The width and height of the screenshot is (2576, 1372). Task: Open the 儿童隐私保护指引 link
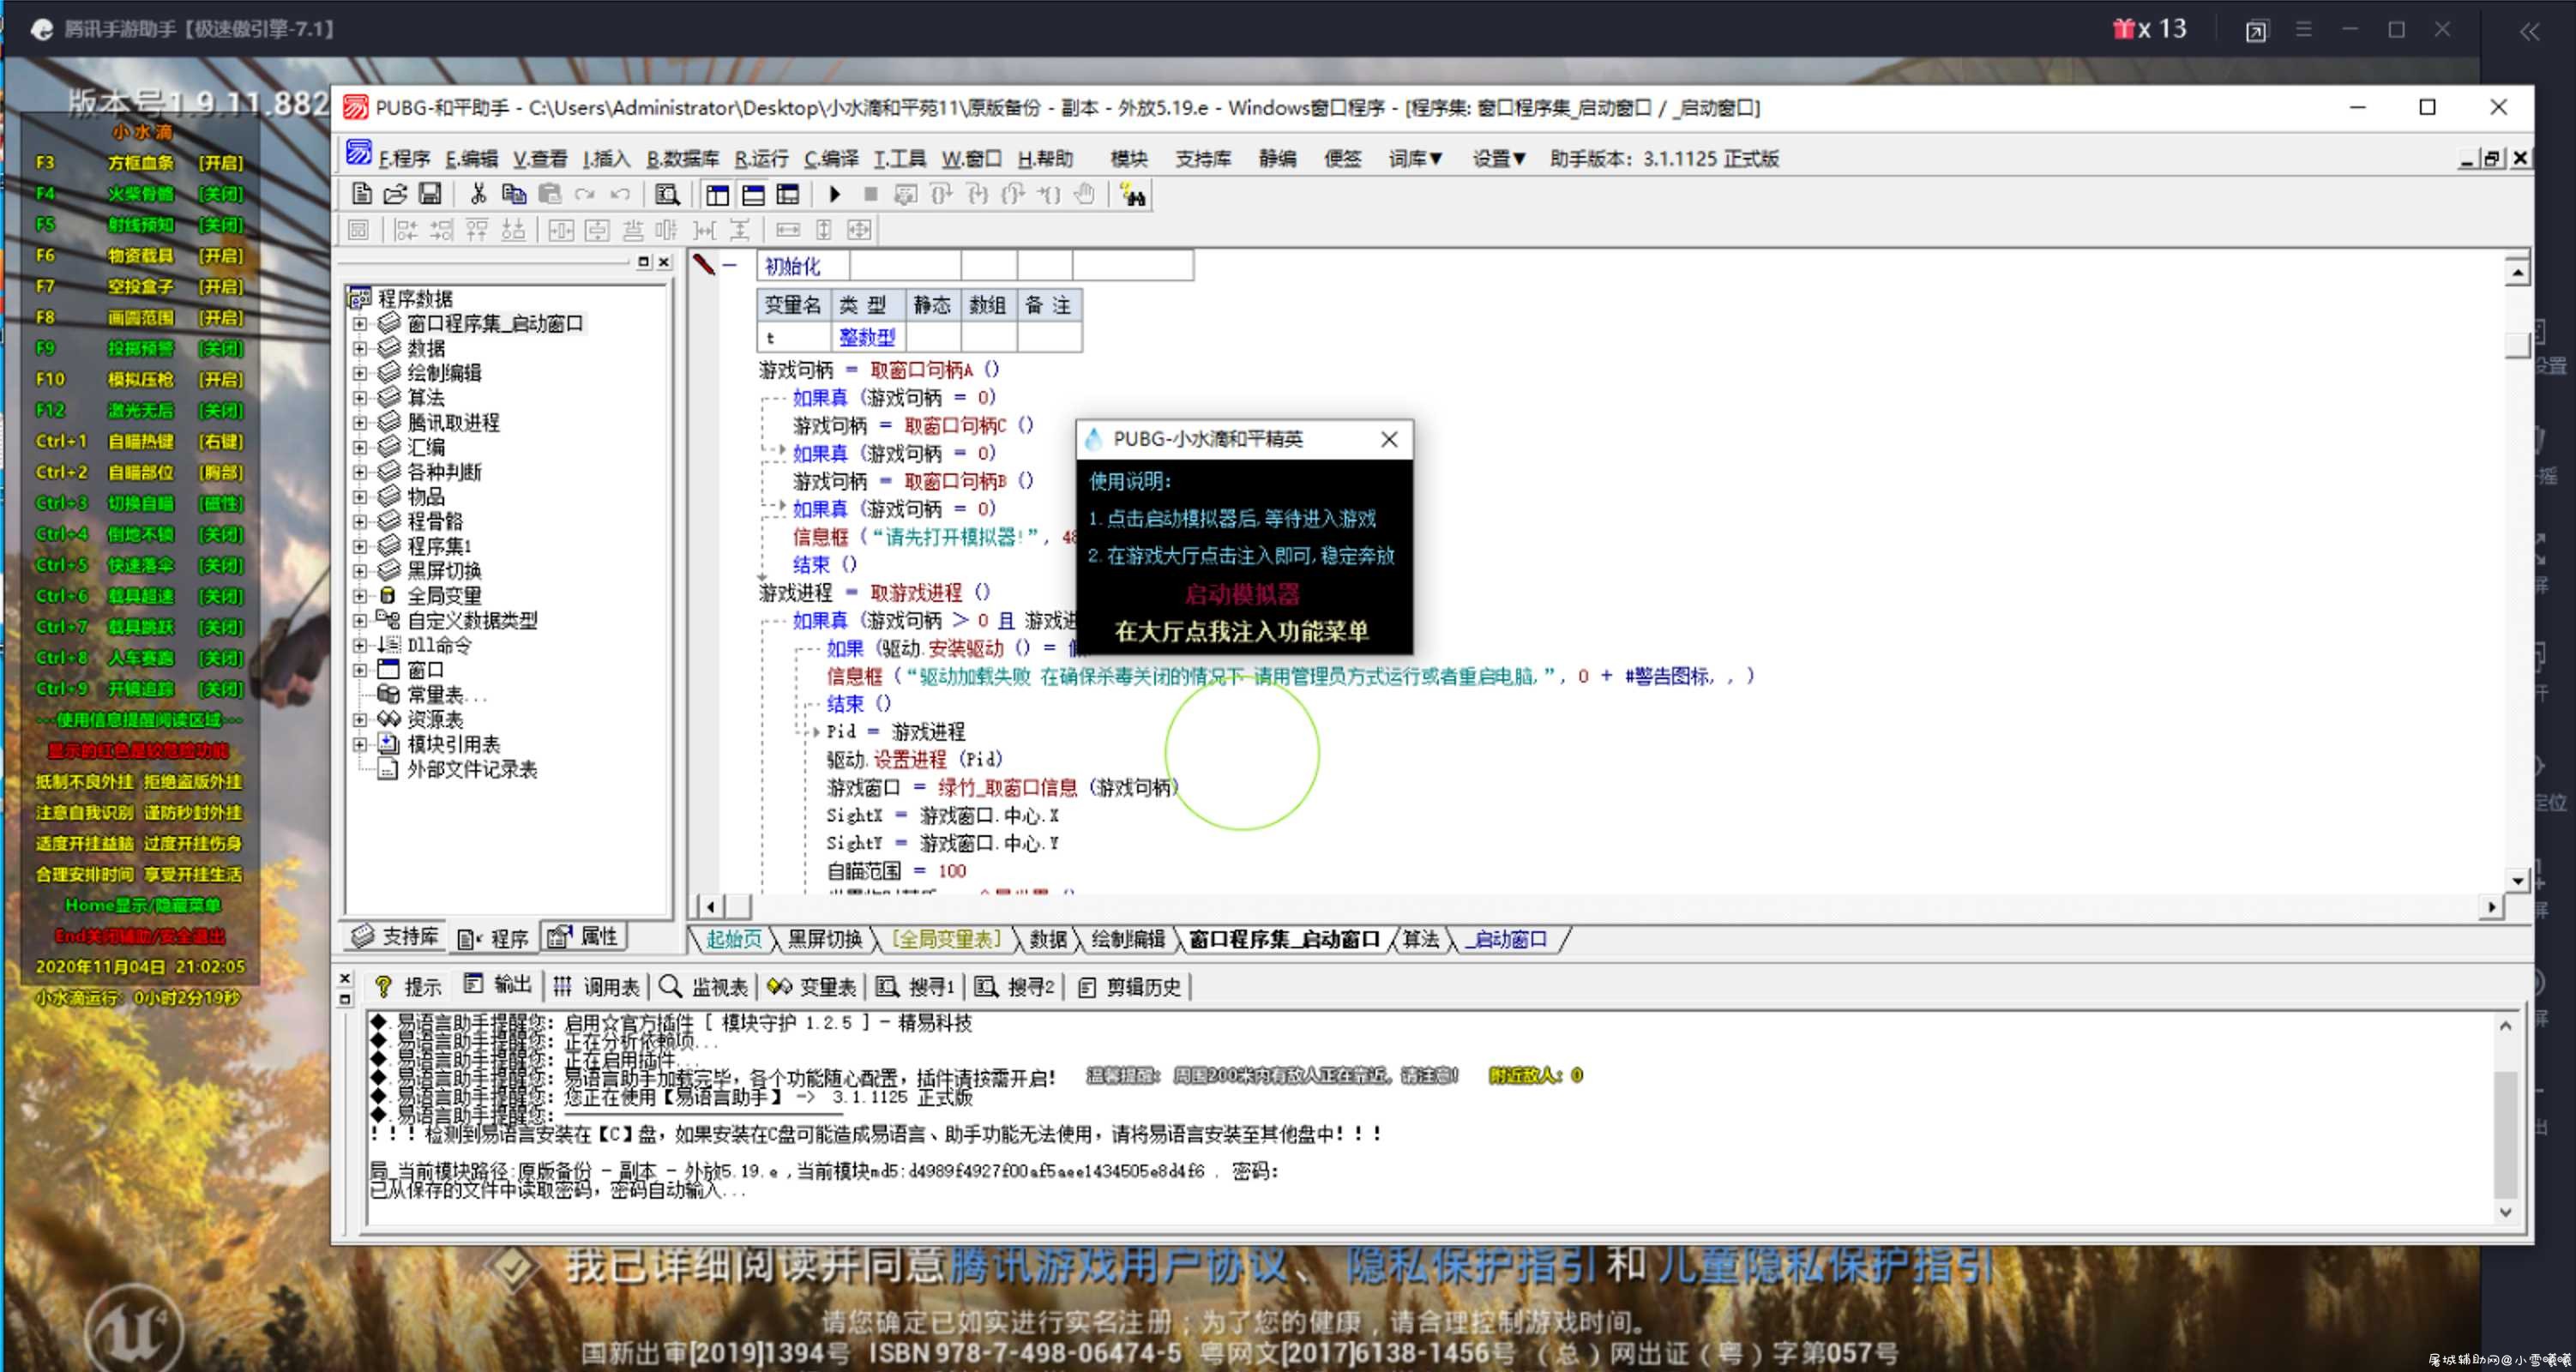tap(1826, 1267)
